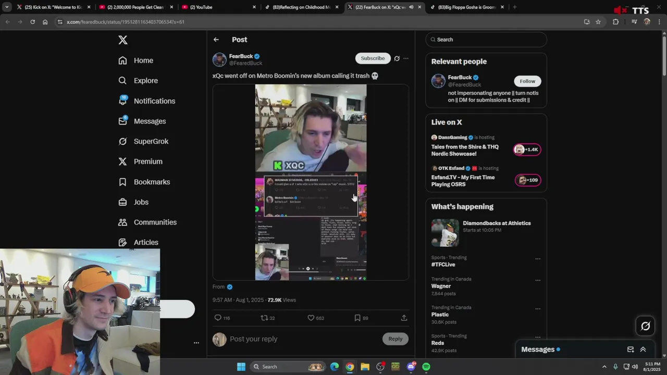The width and height of the screenshot is (667, 375).
Task: Click the Reply button
Action: [396, 339]
